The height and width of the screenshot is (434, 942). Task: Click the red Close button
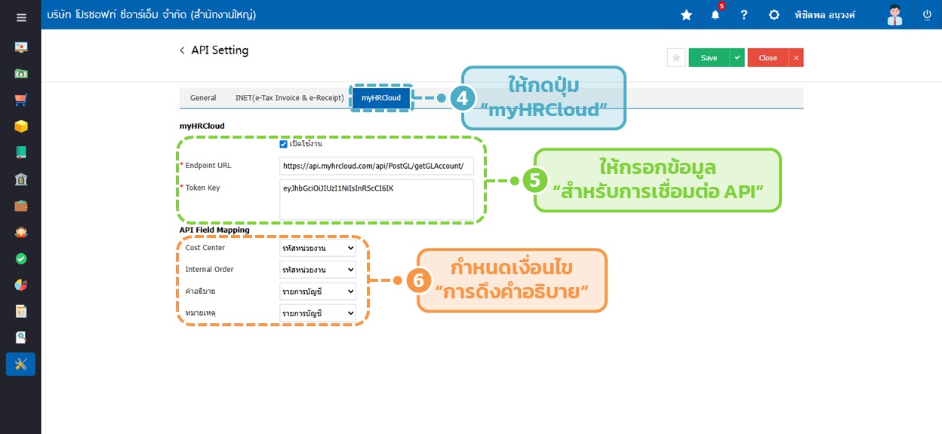(768, 58)
